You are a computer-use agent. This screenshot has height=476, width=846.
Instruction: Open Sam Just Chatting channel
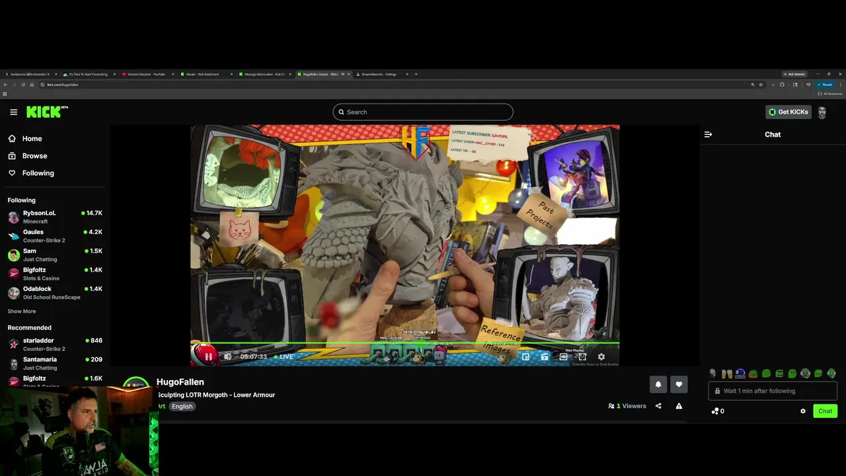54,255
